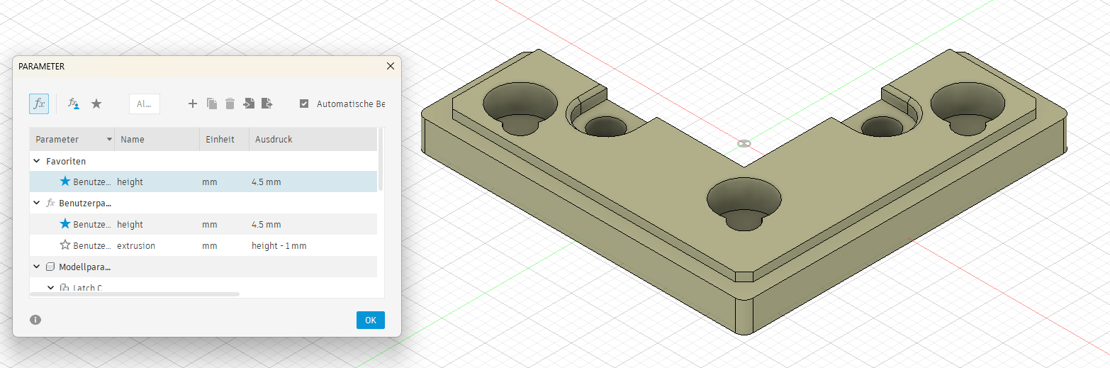Select the Latch C row label

coord(87,288)
